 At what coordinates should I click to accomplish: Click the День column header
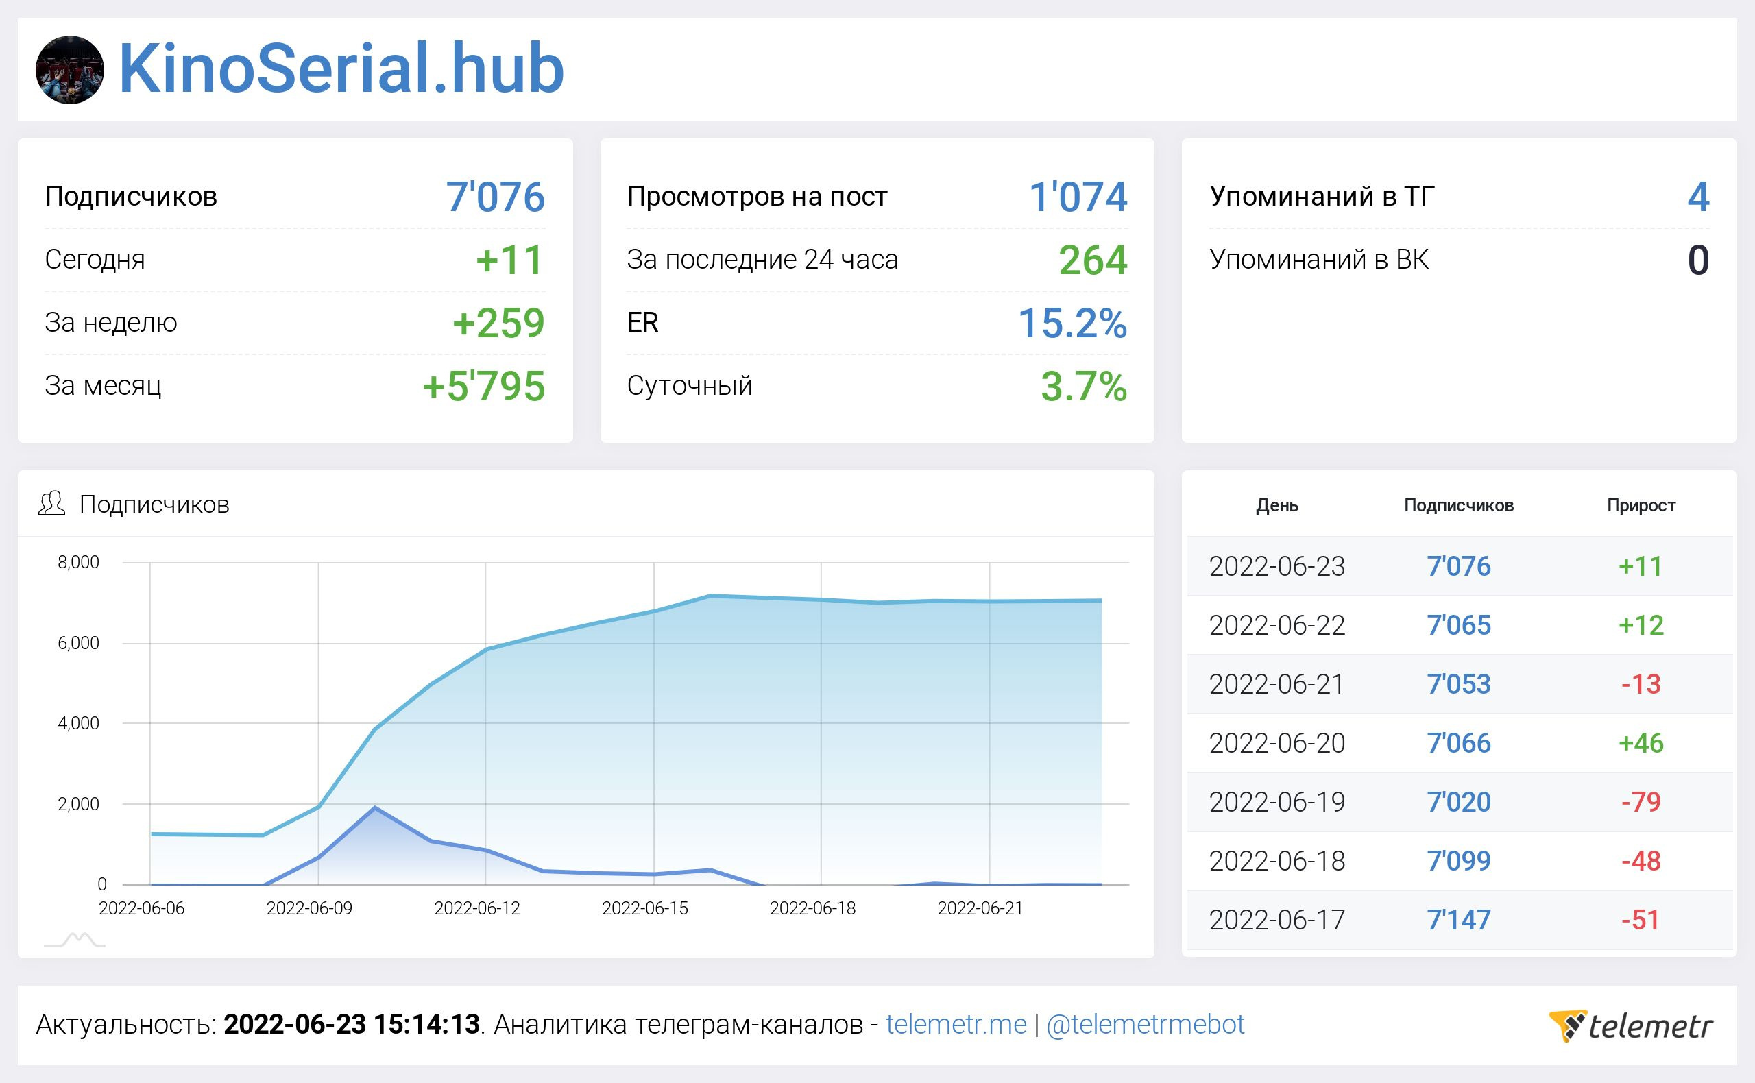(x=1276, y=506)
